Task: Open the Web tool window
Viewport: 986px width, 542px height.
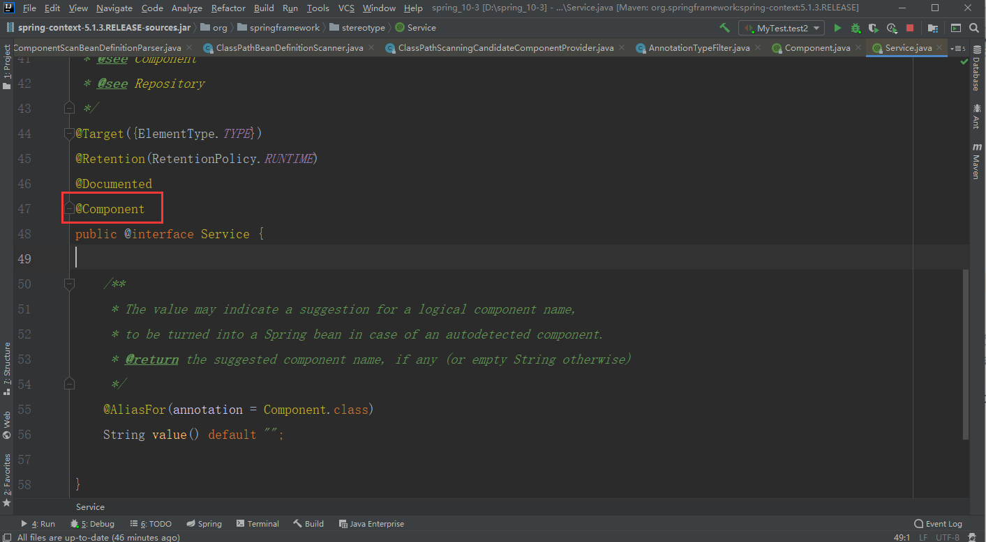Action: pos(7,425)
